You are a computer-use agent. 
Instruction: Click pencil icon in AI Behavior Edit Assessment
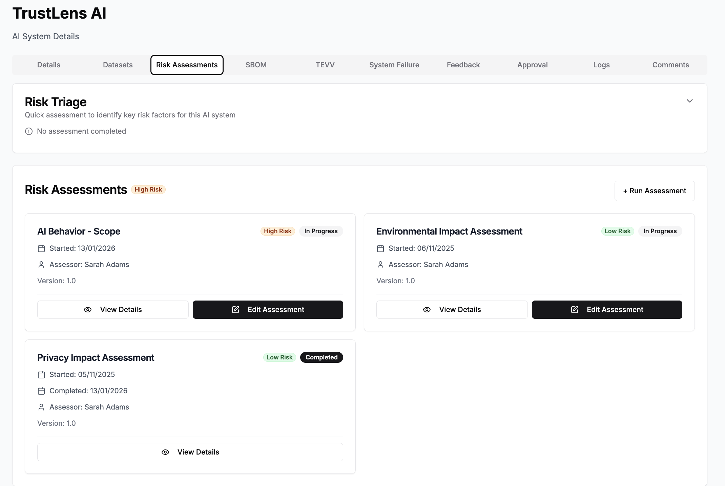click(235, 310)
